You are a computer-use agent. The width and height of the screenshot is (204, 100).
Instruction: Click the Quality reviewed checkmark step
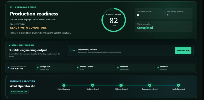[92, 85]
